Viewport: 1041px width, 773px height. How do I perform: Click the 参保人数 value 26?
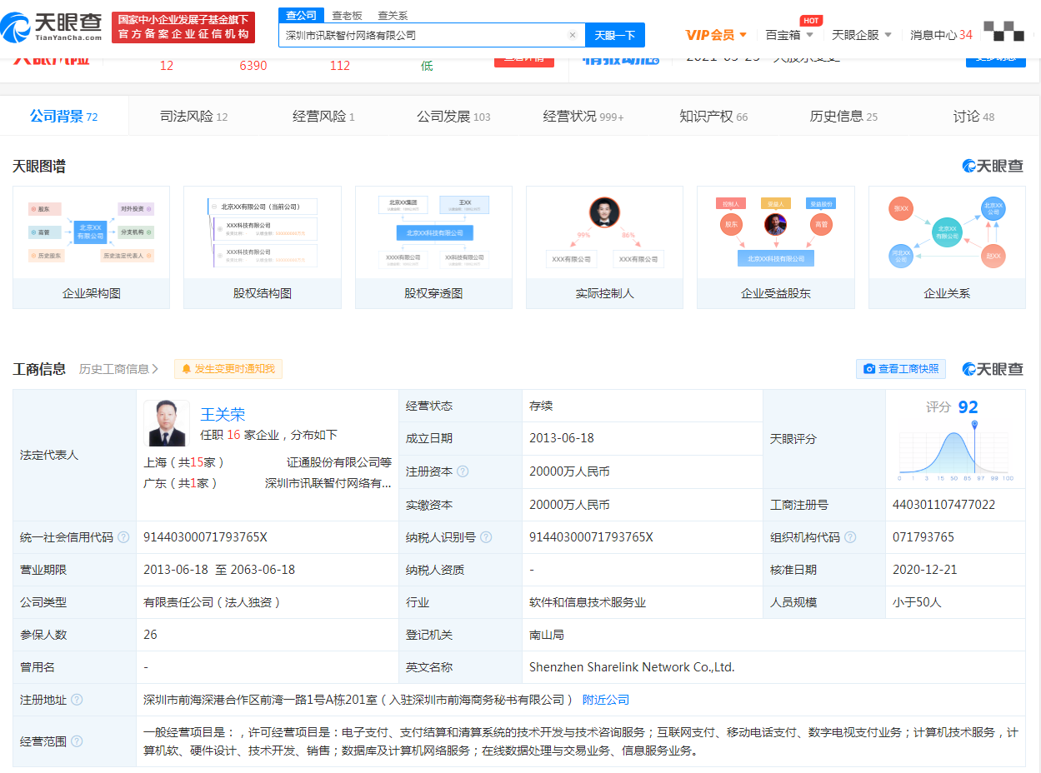[150, 635]
